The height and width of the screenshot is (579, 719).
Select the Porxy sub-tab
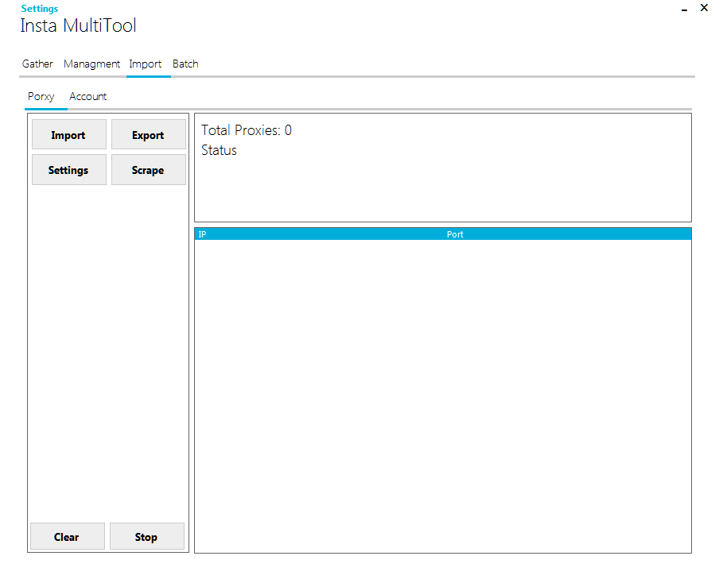pos(41,96)
